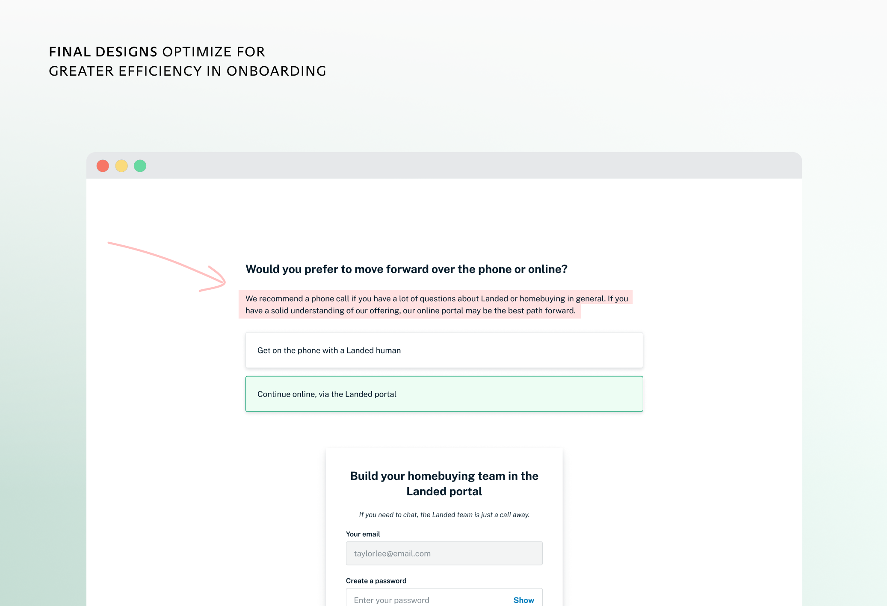Click the 'Show' password link
This screenshot has height=606, width=887.
pyautogui.click(x=523, y=600)
